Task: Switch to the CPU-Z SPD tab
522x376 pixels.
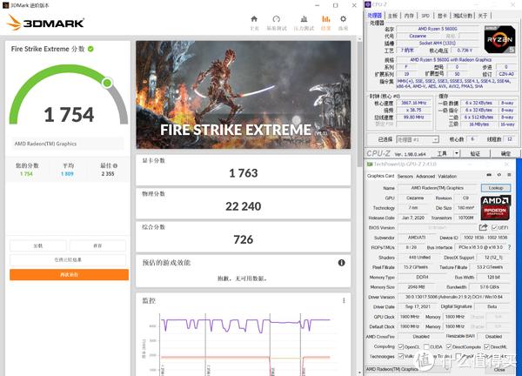Action: (x=425, y=16)
